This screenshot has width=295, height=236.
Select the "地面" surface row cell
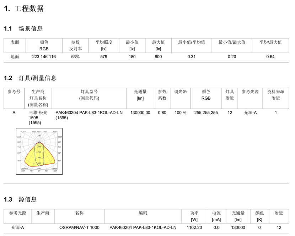(15, 57)
